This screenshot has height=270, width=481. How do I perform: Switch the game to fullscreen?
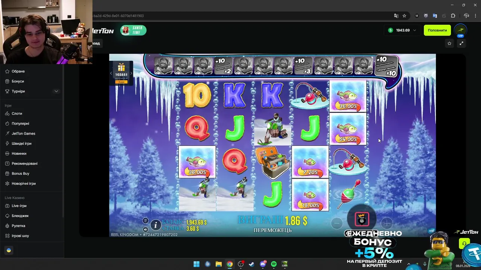(461, 43)
